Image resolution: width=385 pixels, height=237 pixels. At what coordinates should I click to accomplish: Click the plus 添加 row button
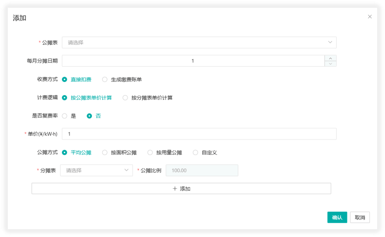[181, 189]
